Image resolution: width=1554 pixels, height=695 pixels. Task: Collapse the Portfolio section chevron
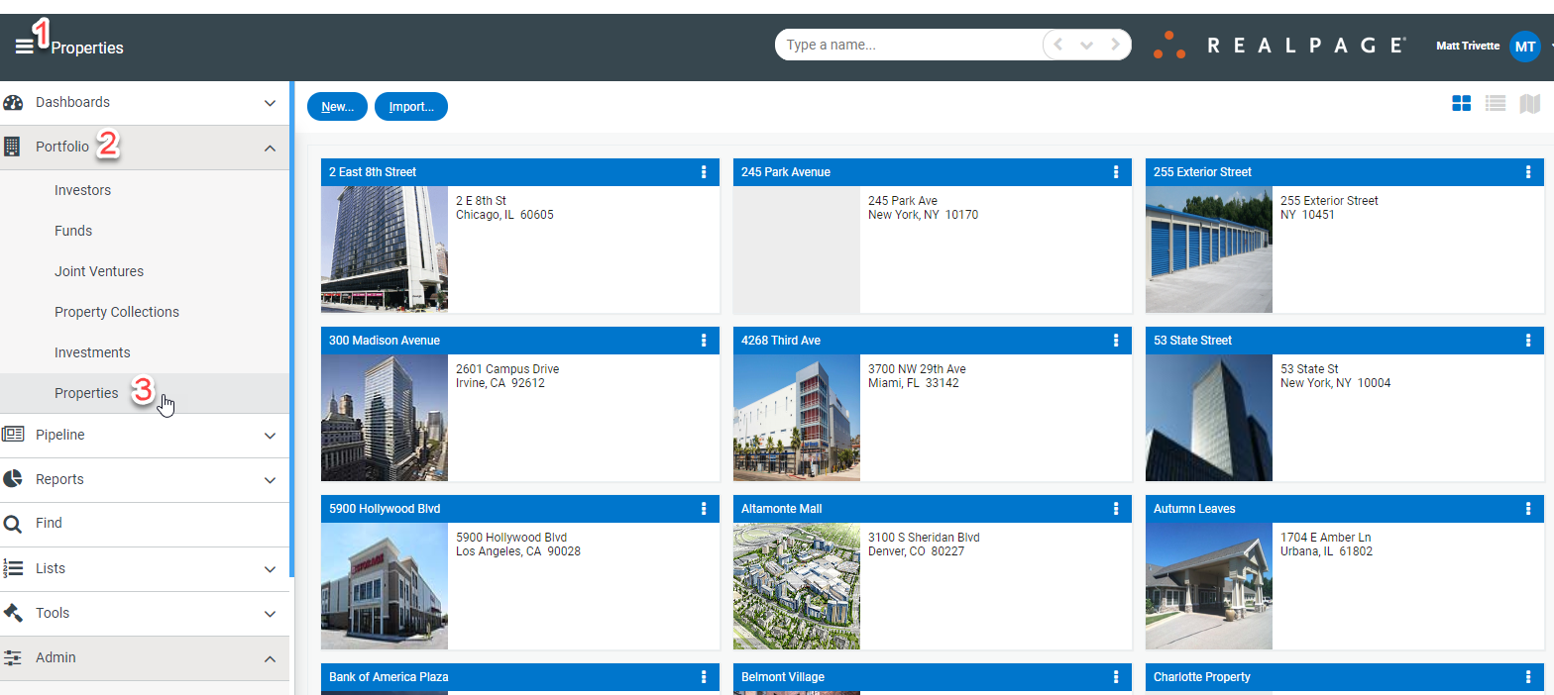(270, 148)
